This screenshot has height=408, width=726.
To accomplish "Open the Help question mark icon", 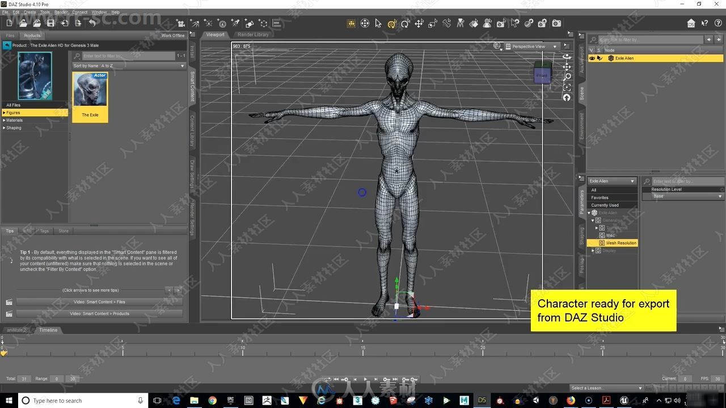I will [x=717, y=23].
